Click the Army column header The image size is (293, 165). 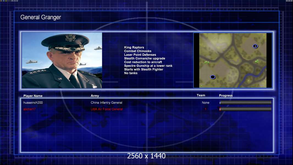95,96
